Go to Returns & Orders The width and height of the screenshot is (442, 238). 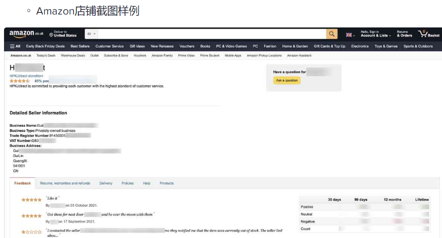(x=404, y=34)
